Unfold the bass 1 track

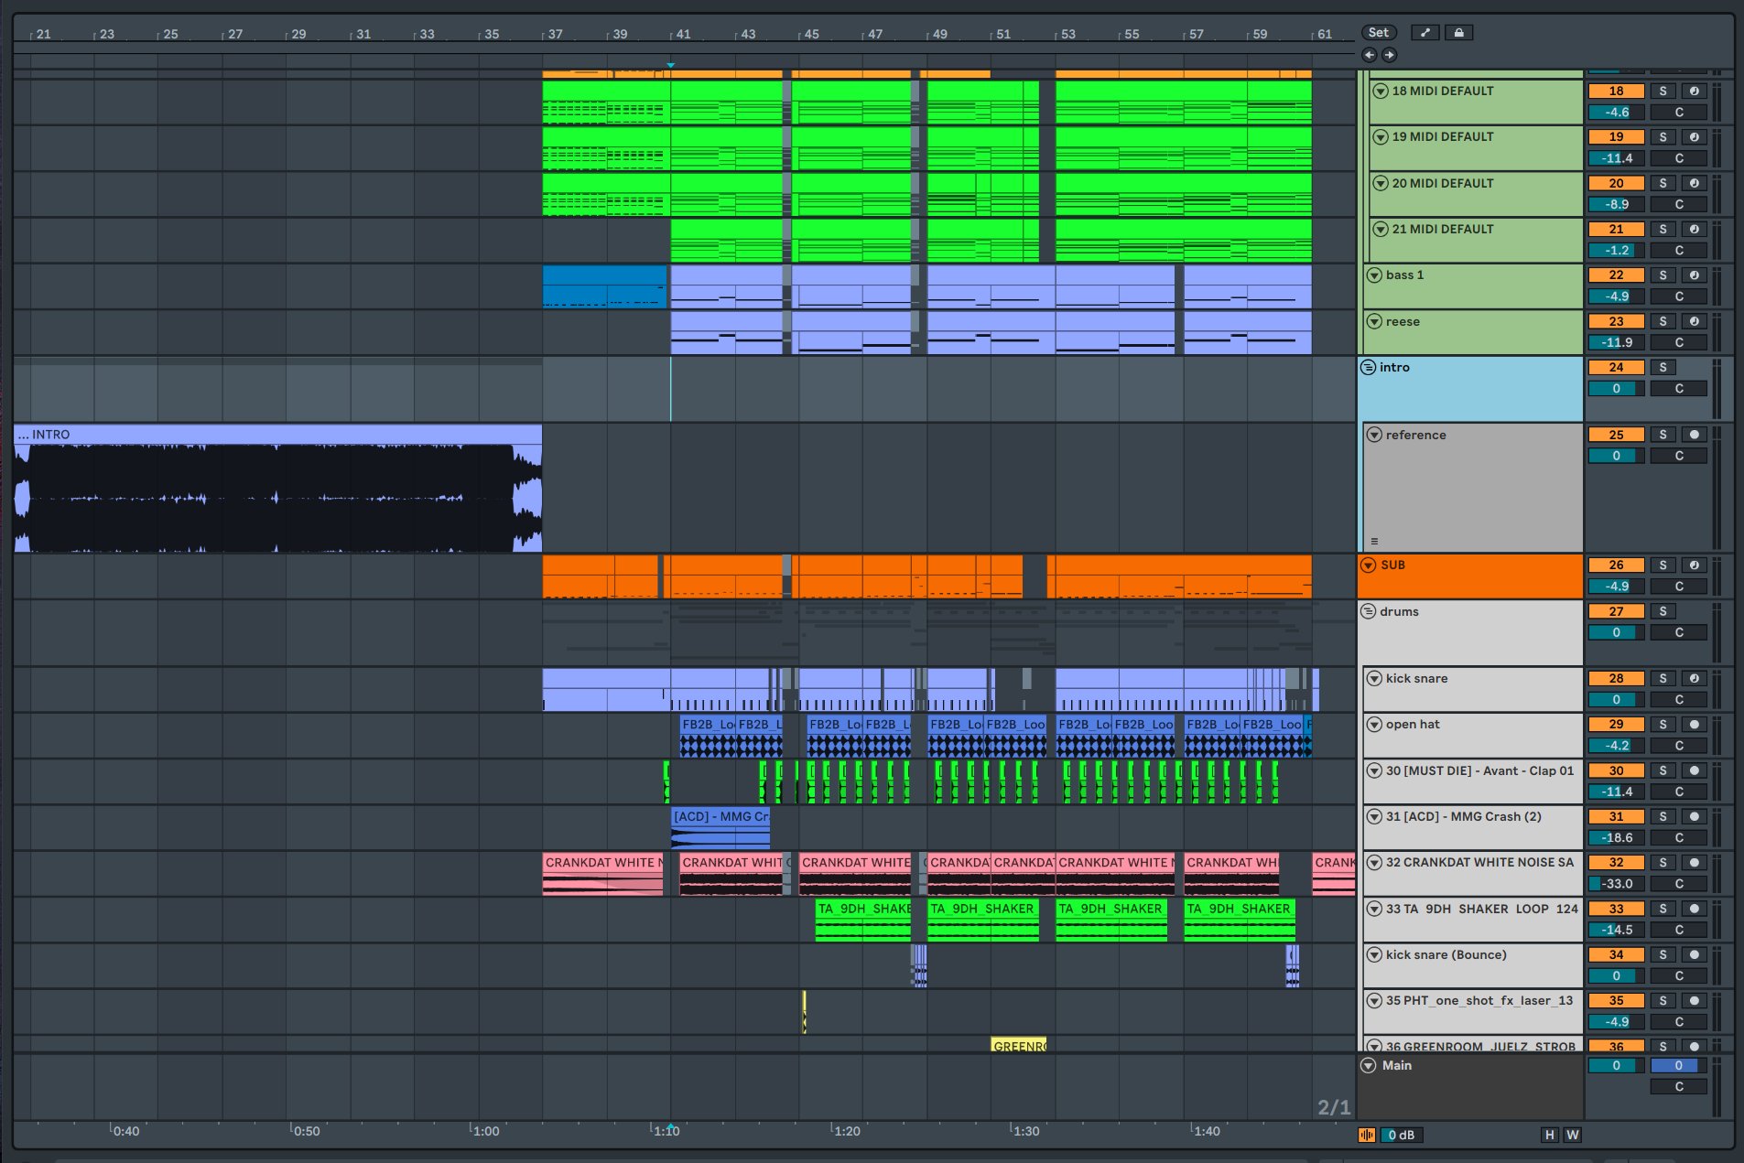1374,275
